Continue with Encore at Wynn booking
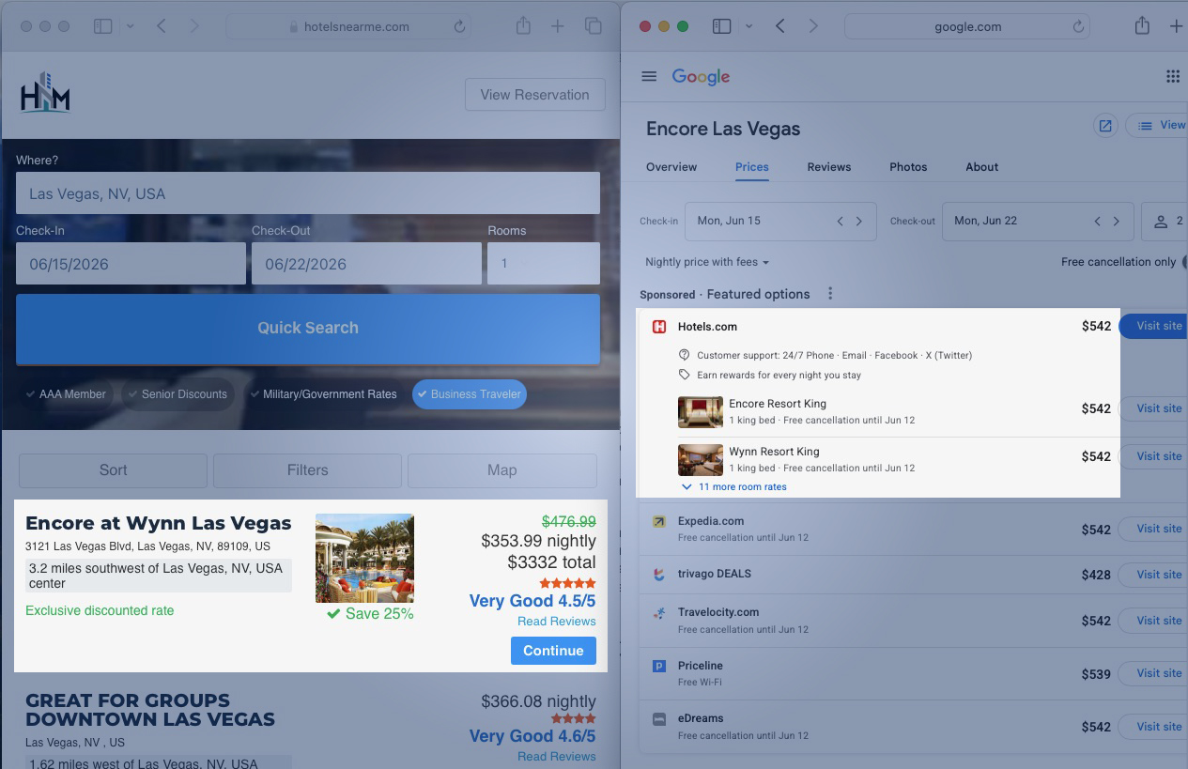Viewport: 1188px width, 769px height. pos(553,651)
